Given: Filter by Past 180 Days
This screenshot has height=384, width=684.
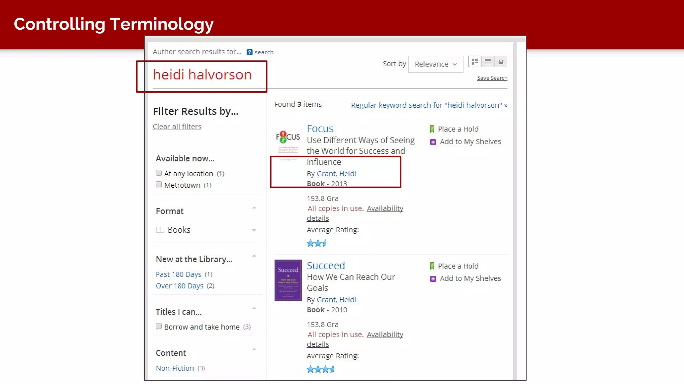Looking at the screenshot, I should coord(179,274).
